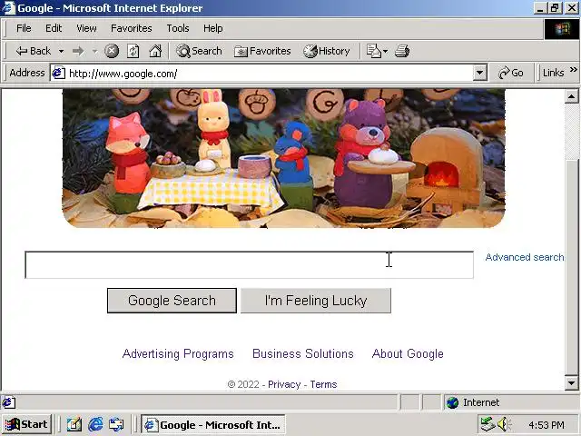This screenshot has width=581, height=436.
Task: Click the Go button
Action: [x=511, y=73]
